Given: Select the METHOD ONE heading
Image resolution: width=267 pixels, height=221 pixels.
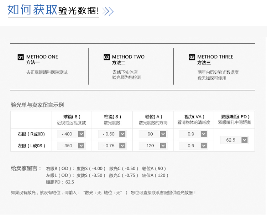Looking at the screenshot, I should [x=42, y=57].
